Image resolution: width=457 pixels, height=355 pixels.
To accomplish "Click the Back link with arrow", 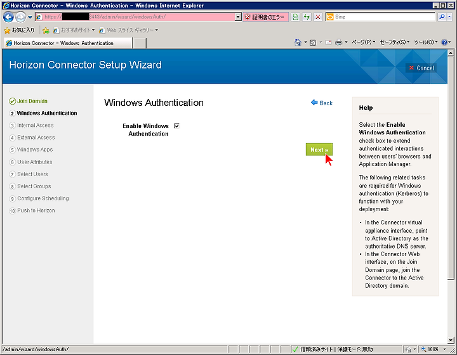I will pyautogui.click(x=322, y=103).
